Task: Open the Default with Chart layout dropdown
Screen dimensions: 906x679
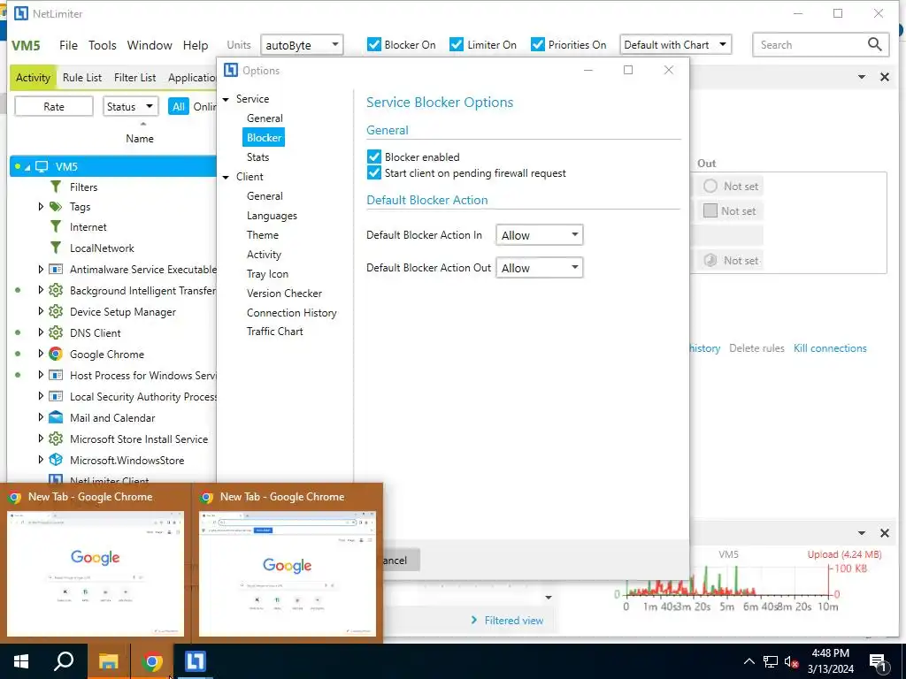Action: click(675, 44)
